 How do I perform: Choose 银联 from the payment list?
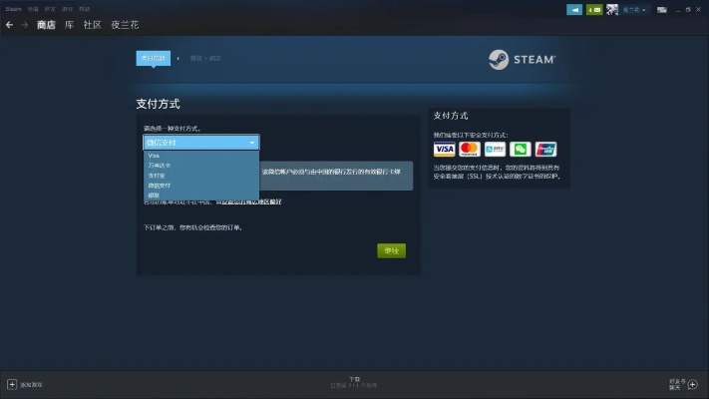(201, 195)
